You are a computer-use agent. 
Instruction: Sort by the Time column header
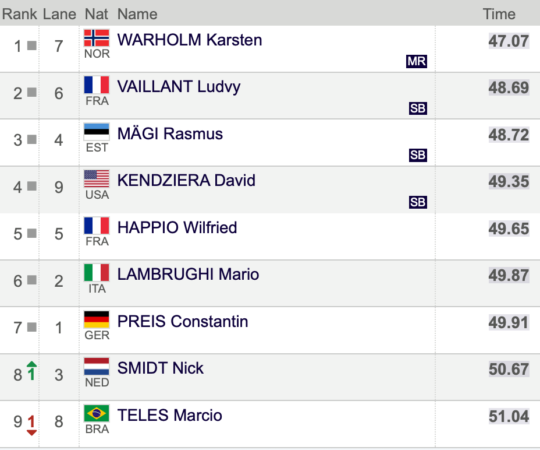point(499,14)
